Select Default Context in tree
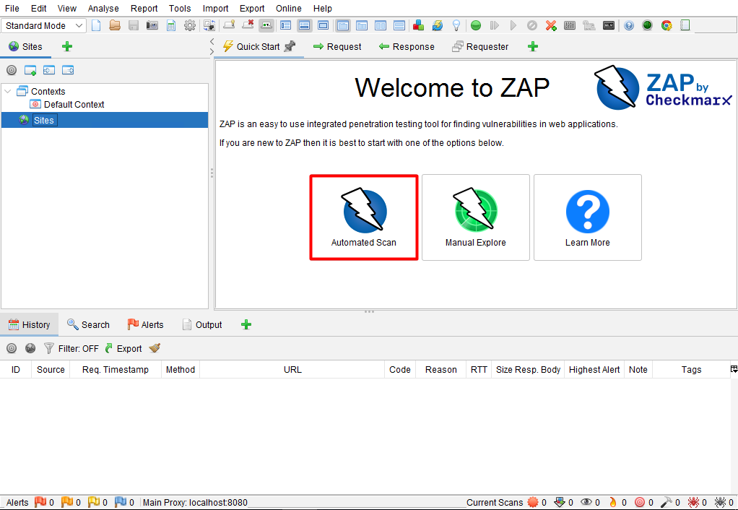The image size is (738, 510). pyautogui.click(x=67, y=105)
